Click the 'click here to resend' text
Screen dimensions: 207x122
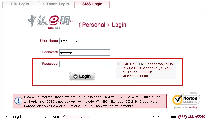click(x=137, y=72)
